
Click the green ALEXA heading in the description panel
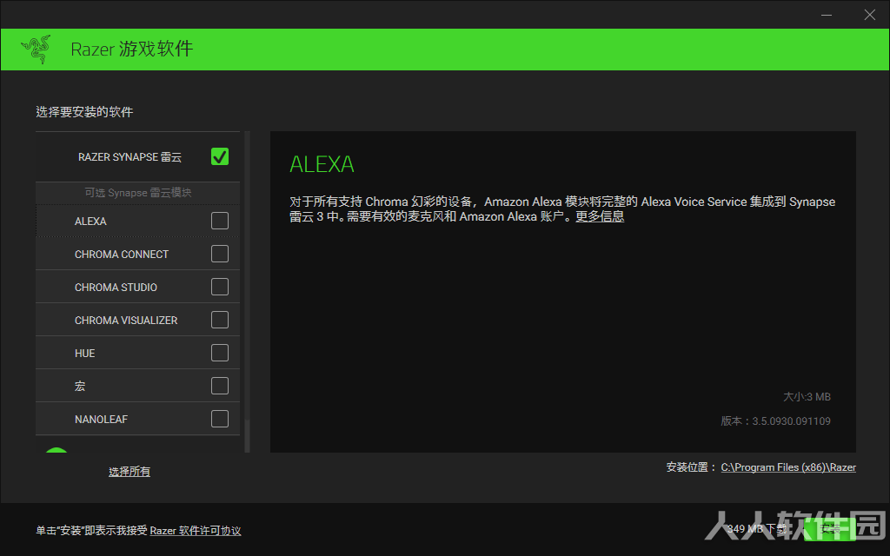click(322, 164)
